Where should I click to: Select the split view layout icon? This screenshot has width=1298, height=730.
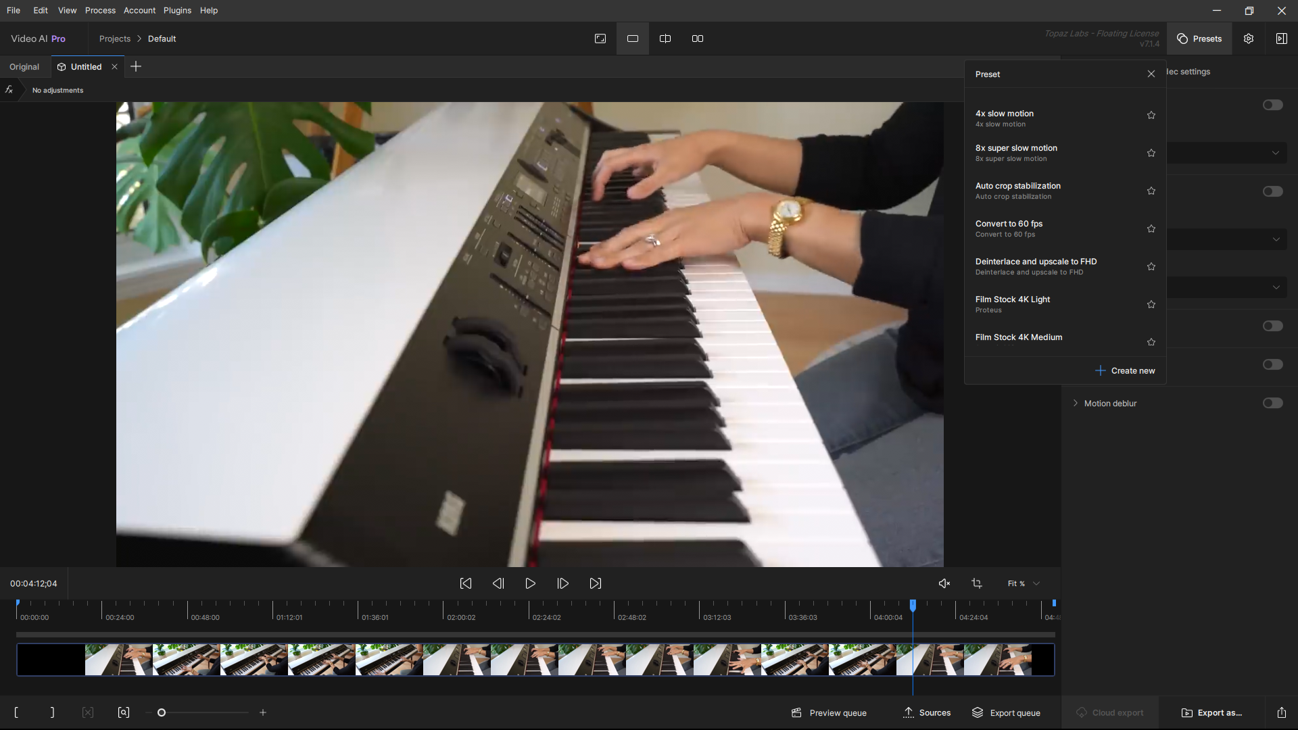pos(665,39)
